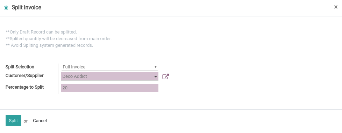Close the Split Invoice dialog
342x133 pixels.
336,7
